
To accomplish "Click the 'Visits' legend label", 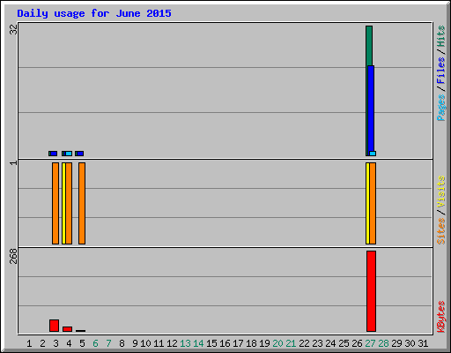I will click(440, 192).
